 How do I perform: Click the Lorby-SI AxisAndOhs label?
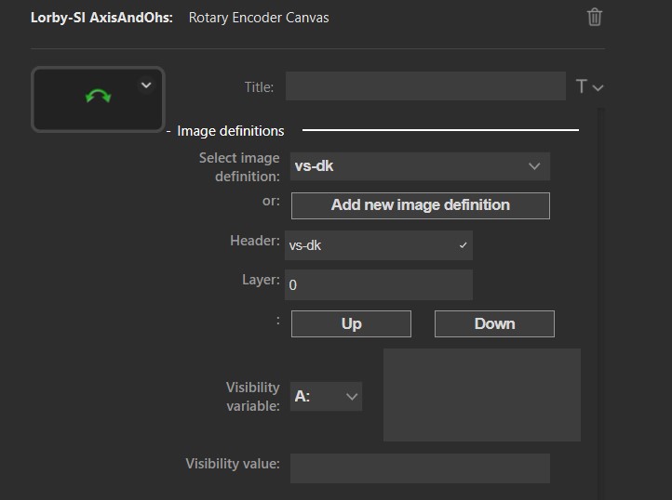(101, 18)
